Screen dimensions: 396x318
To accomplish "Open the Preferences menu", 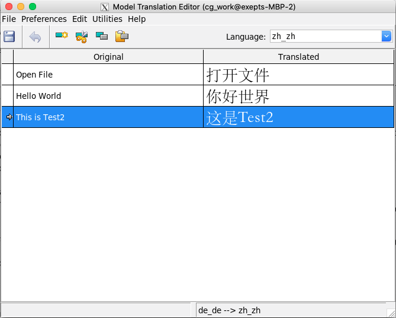I will click(44, 19).
